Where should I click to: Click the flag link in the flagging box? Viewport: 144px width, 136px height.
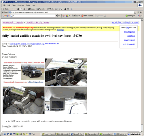[x=127, y=27]
